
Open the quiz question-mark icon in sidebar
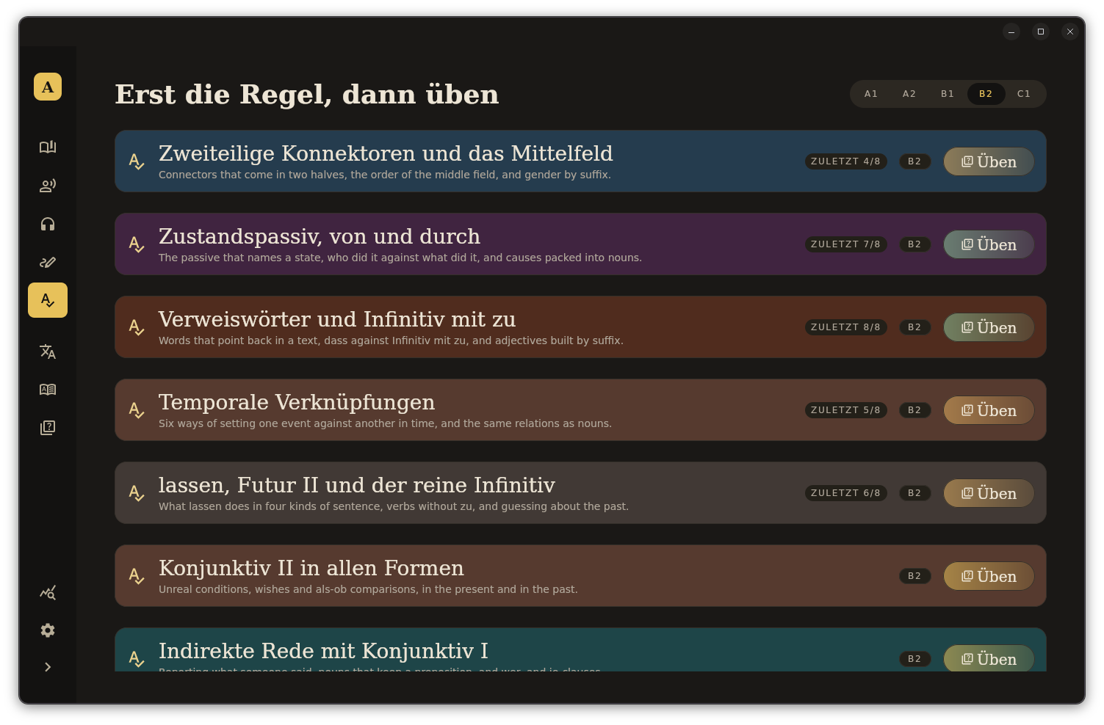point(48,428)
